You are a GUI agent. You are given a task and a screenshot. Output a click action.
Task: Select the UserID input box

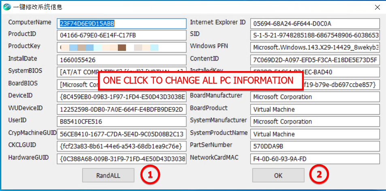[122, 122]
